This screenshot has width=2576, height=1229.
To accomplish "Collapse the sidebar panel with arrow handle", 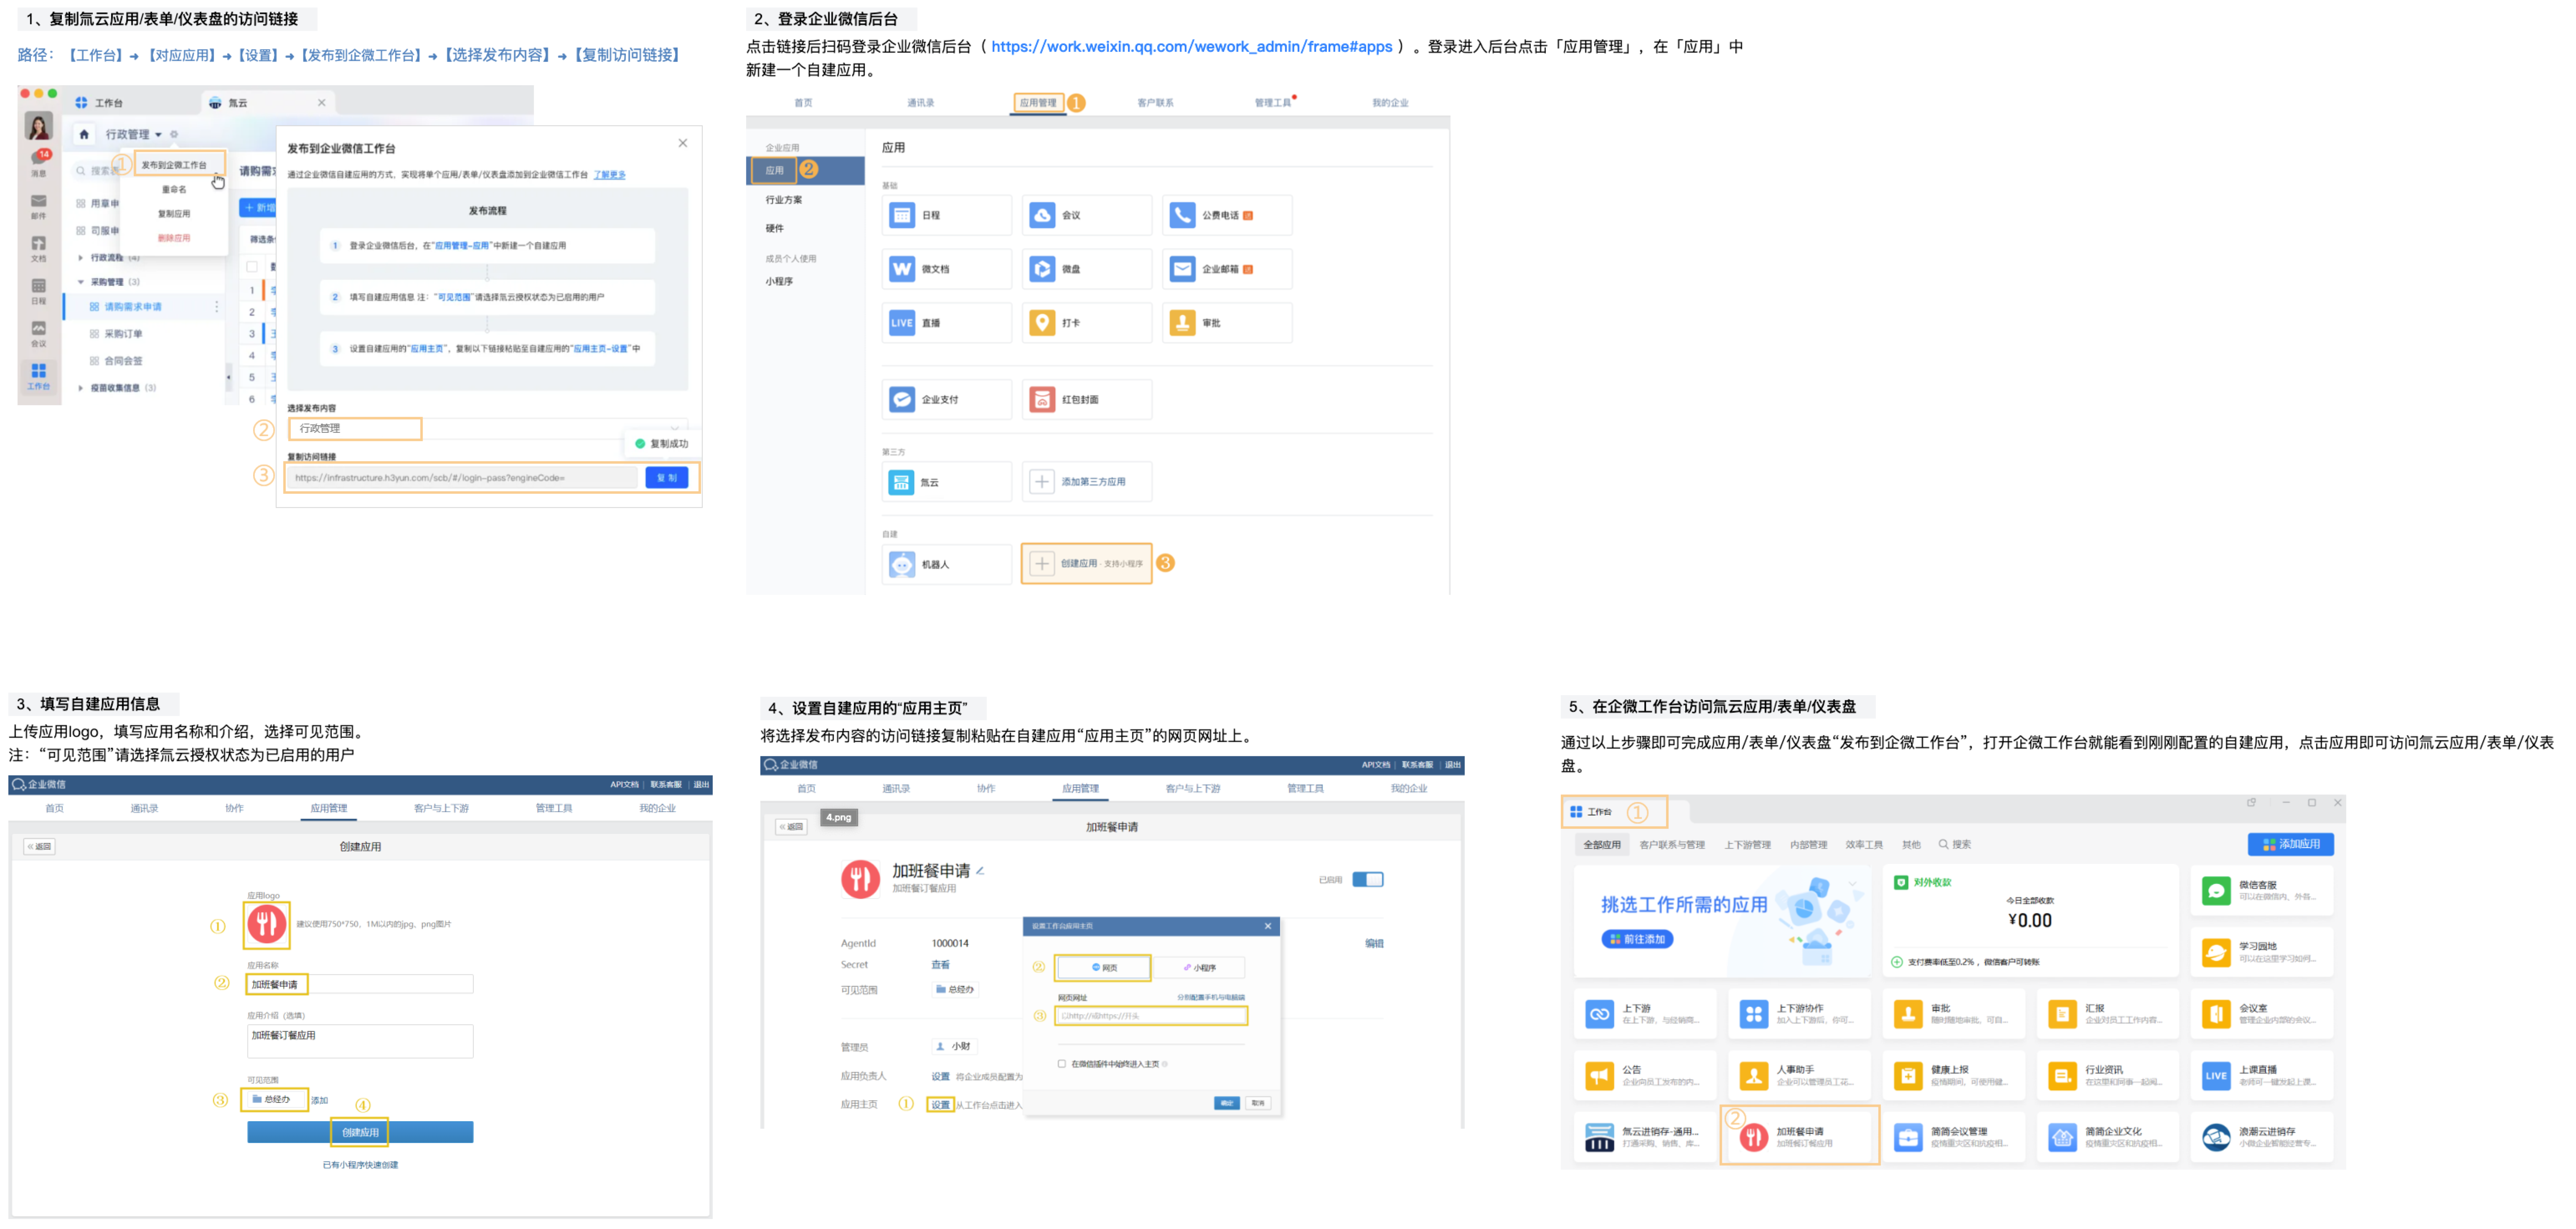I will pos(229,377).
